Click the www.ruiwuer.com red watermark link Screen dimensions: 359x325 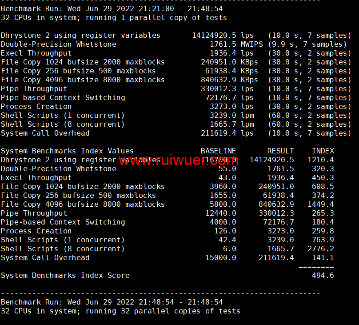coord(178,160)
